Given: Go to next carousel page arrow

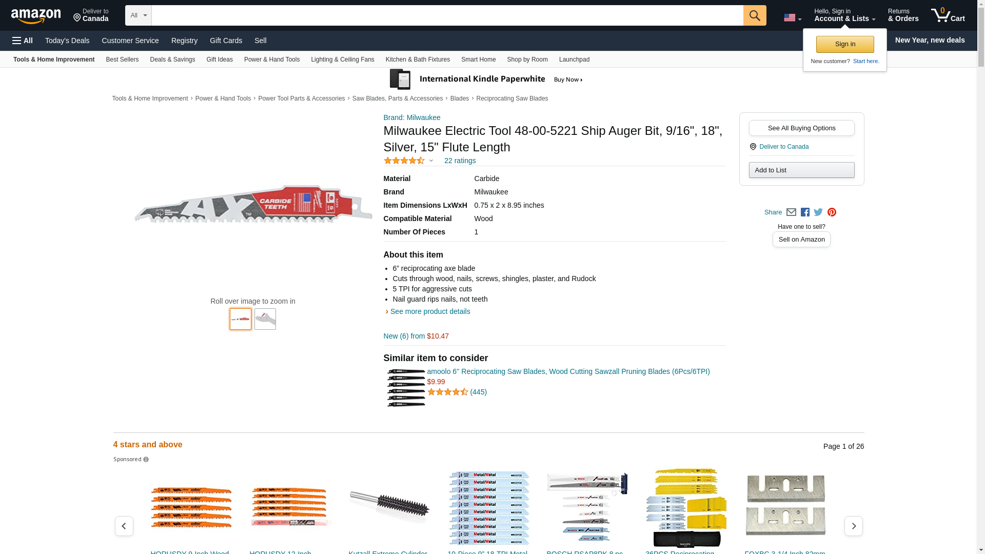Looking at the screenshot, I should coord(853,526).
